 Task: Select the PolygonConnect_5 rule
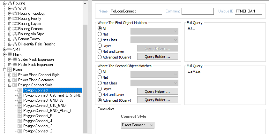38,116
